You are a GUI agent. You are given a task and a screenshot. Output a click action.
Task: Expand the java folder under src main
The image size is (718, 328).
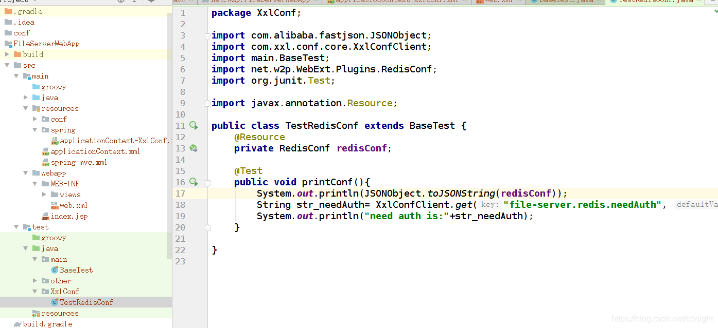point(26,98)
